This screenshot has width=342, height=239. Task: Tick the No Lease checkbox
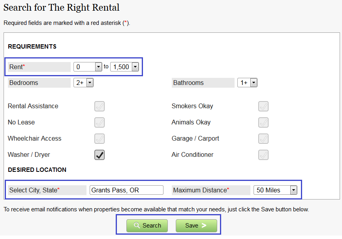[100, 122]
